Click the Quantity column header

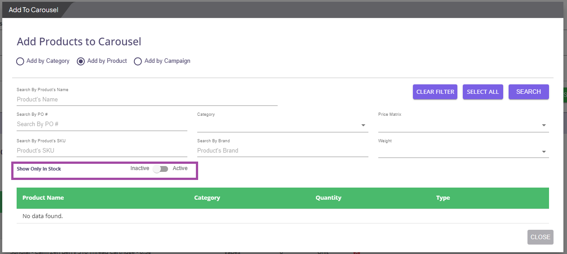pyautogui.click(x=328, y=198)
